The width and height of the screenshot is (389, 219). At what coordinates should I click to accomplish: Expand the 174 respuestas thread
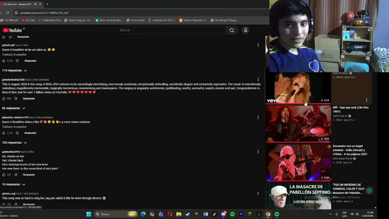click(14, 71)
